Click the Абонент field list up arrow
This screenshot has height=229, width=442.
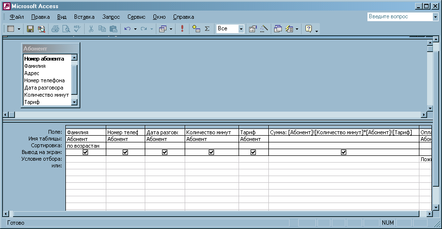click(x=75, y=58)
